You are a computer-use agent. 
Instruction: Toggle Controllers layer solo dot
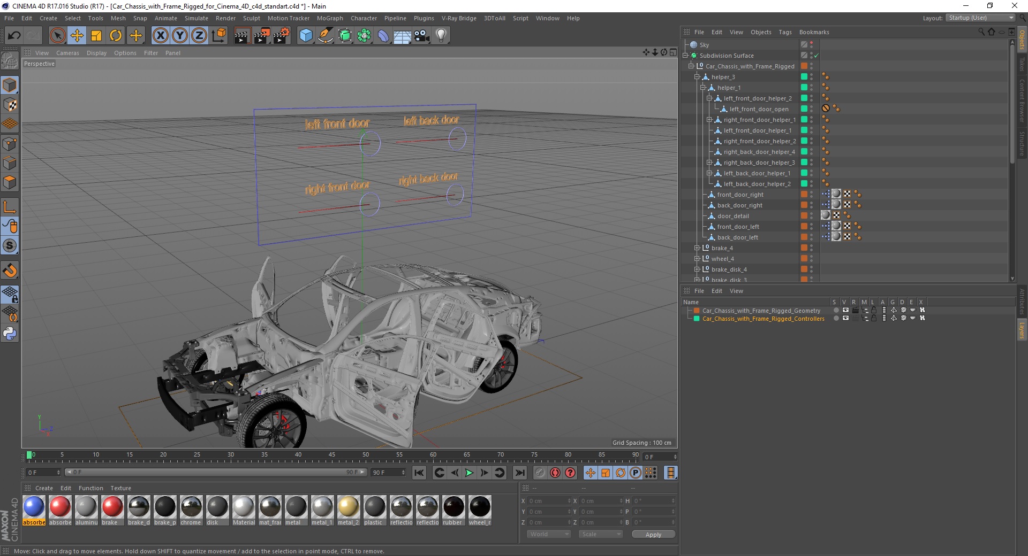click(x=836, y=319)
